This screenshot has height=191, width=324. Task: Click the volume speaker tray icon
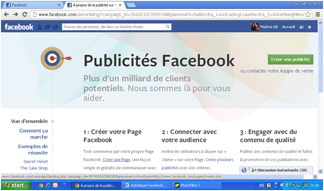point(293,185)
